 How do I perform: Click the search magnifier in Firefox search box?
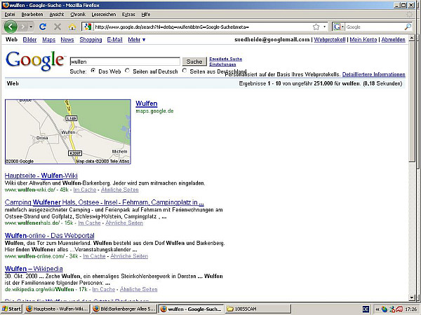[408, 27]
